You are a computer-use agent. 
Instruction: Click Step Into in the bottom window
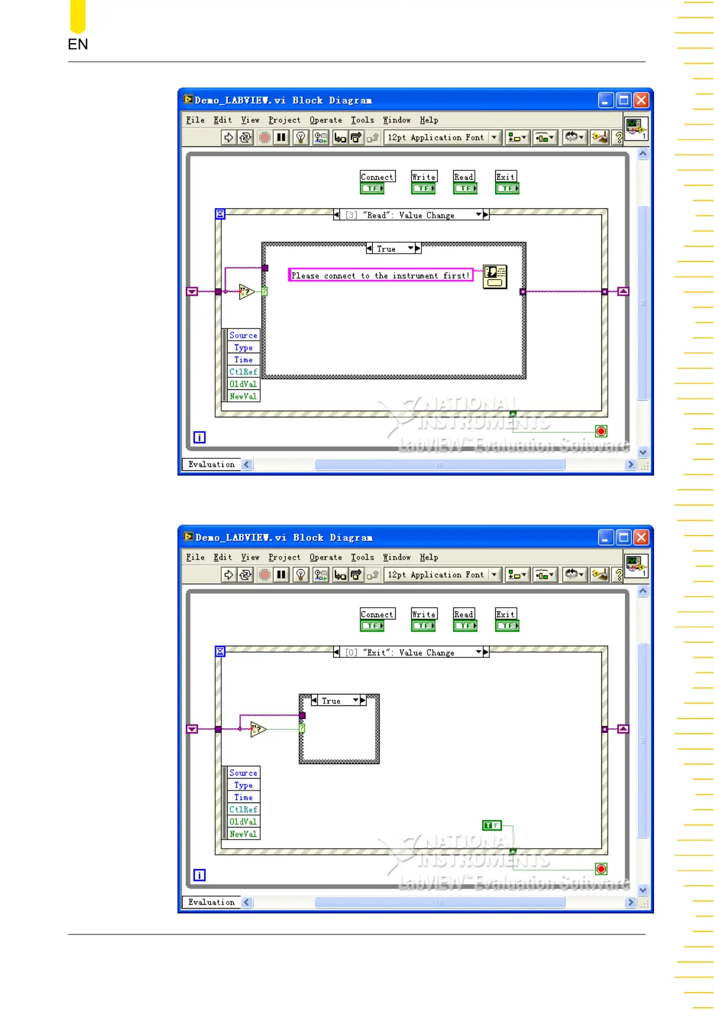coord(340,575)
